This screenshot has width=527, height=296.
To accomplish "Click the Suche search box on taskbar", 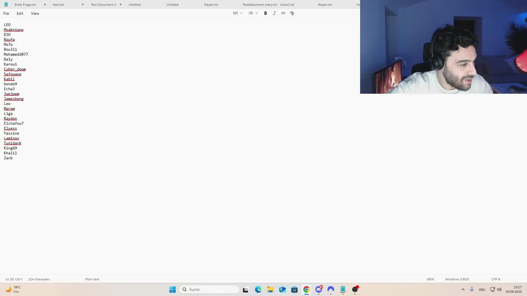I will [210, 289].
